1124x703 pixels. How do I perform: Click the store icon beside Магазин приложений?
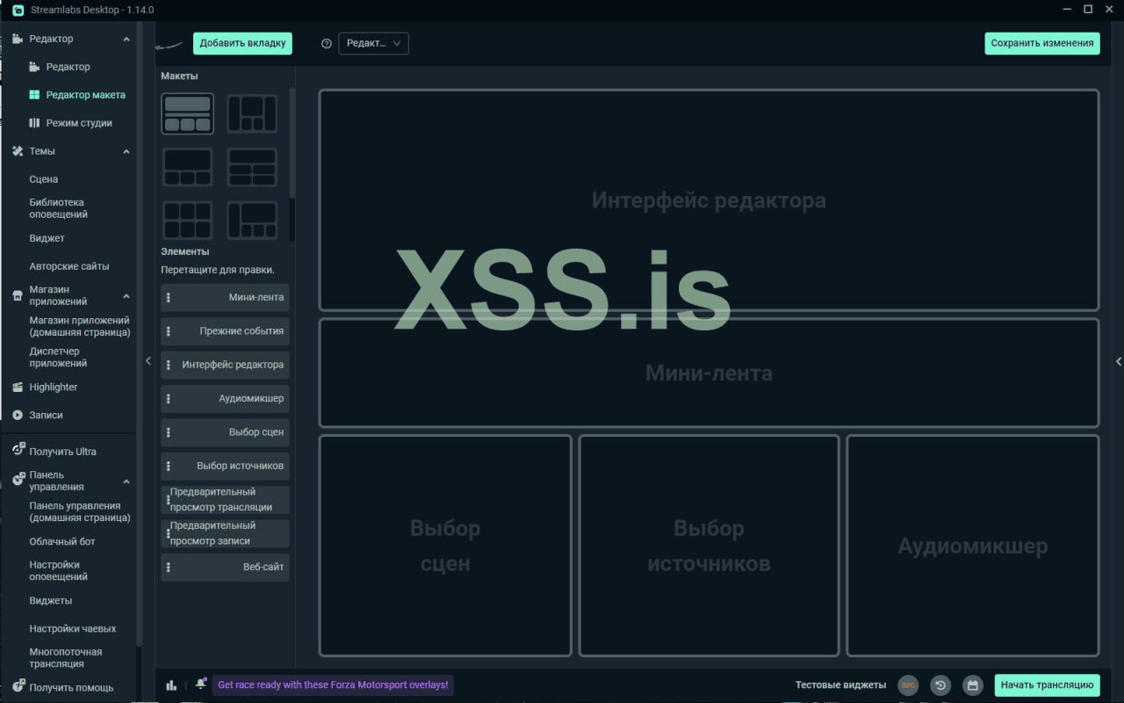[18, 296]
